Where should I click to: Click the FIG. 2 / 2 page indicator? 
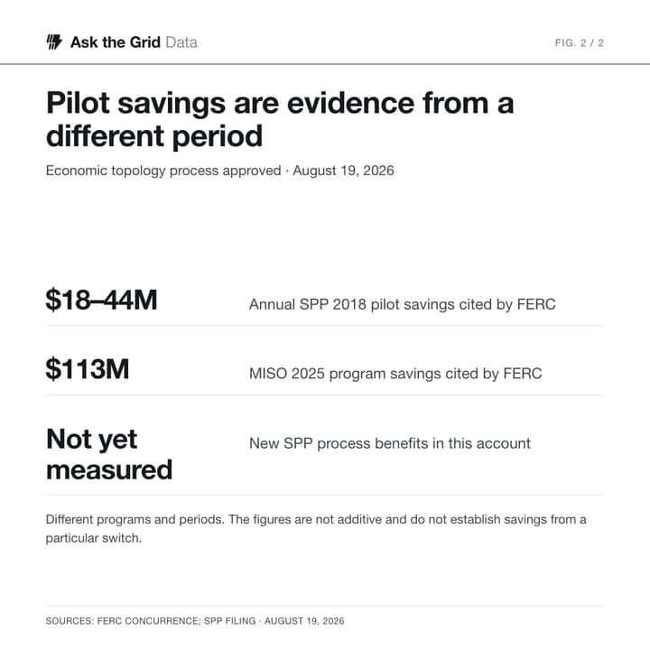click(579, 42)
